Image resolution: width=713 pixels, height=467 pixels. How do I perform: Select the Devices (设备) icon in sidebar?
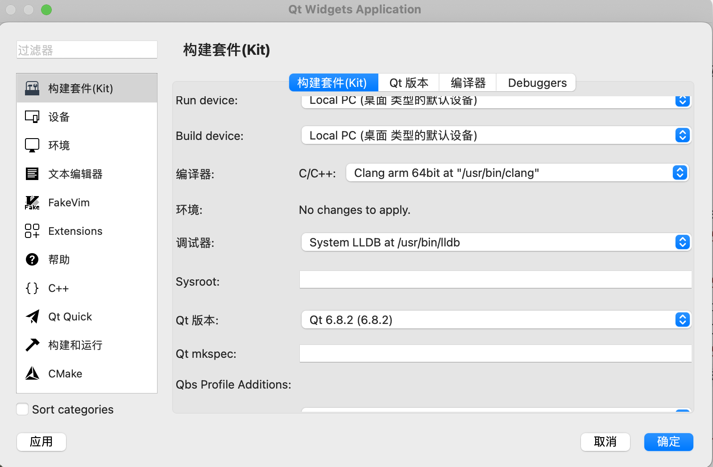pos(32,117)
